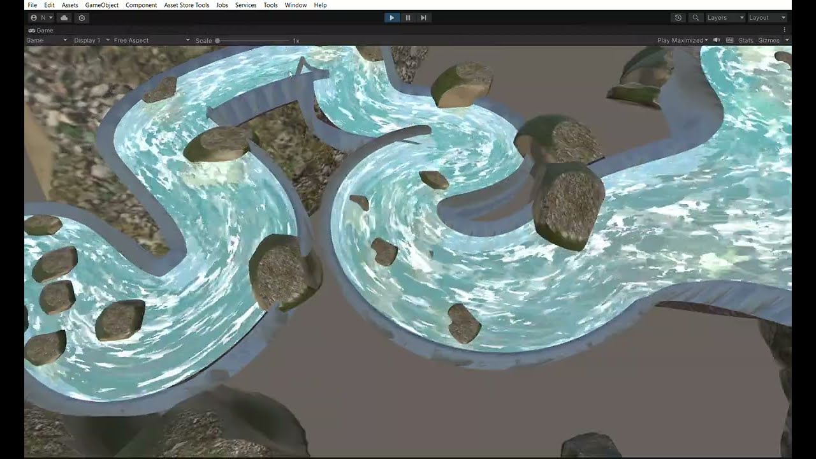Open the Component menu
Viewport: 816px width, 459px height.
(x=141, y=5)
